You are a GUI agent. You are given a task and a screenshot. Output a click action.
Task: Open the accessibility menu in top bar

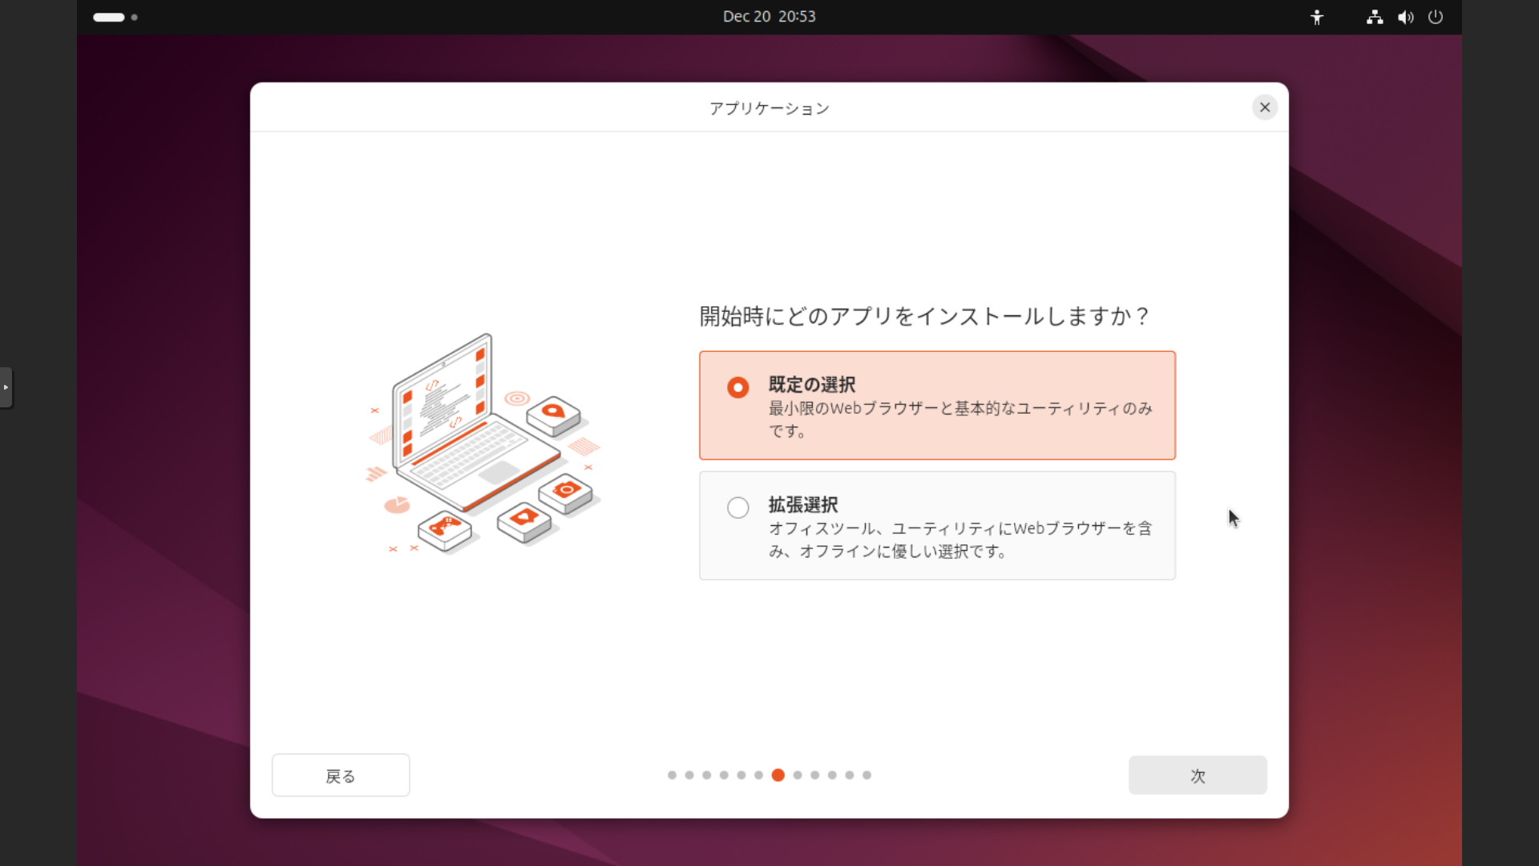coord(1317,17)
